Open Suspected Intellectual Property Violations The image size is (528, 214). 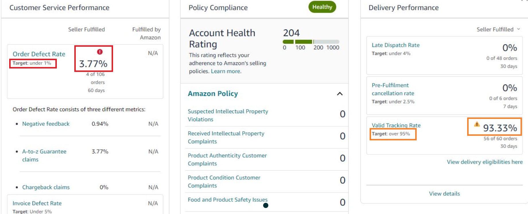228,115
